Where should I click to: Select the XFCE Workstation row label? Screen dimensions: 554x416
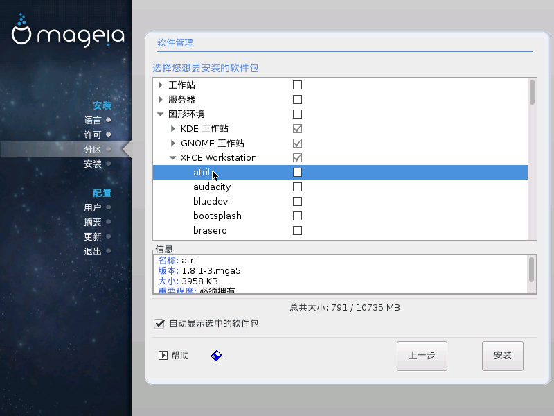click(x=219, y=158)
